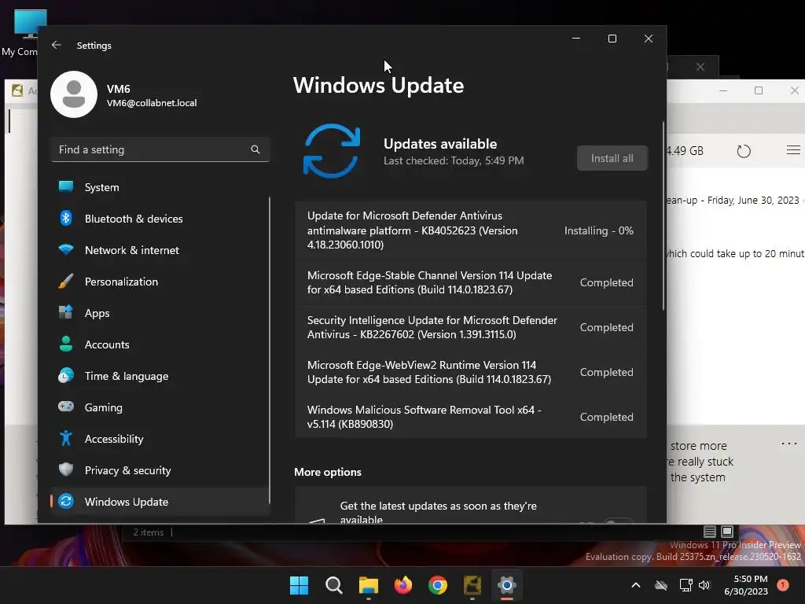The width and height of the screenshot is (805, 604).
Task: Select the Defender Antivirus KB4052623 update row
Action: pos(470,230)
